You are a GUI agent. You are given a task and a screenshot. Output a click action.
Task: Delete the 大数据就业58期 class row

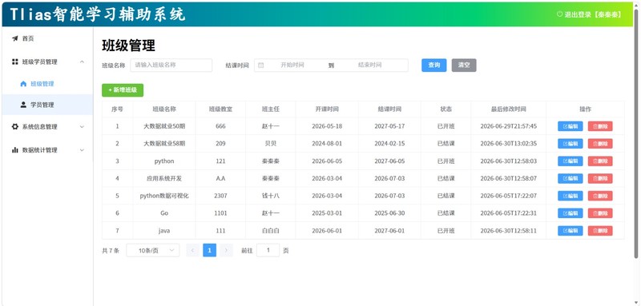click(600, 144)
